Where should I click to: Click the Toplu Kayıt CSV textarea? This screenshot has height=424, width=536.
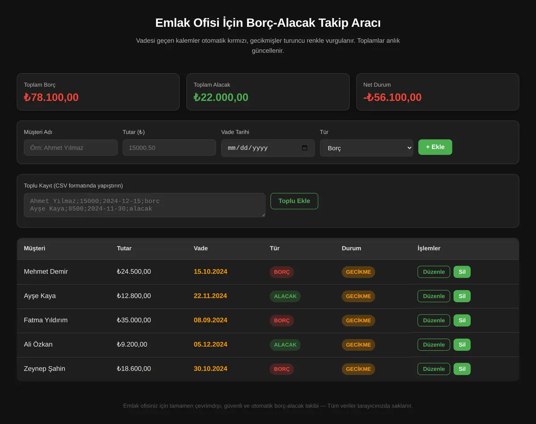point(145,205)
